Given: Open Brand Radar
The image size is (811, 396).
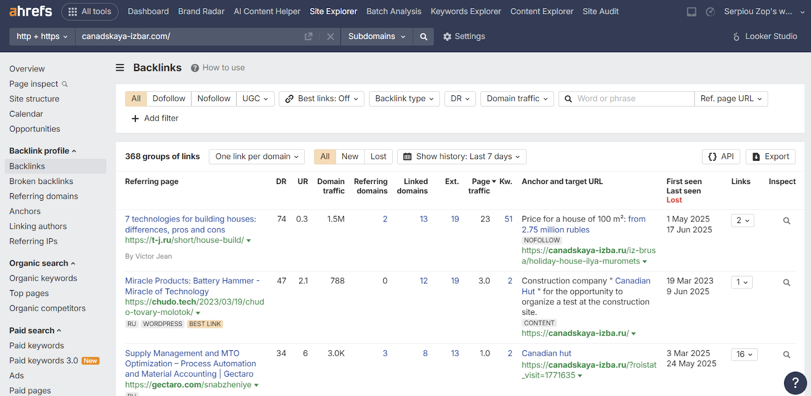Looking at the screenshot, I should pyautogui.click(x=201, y=11).
